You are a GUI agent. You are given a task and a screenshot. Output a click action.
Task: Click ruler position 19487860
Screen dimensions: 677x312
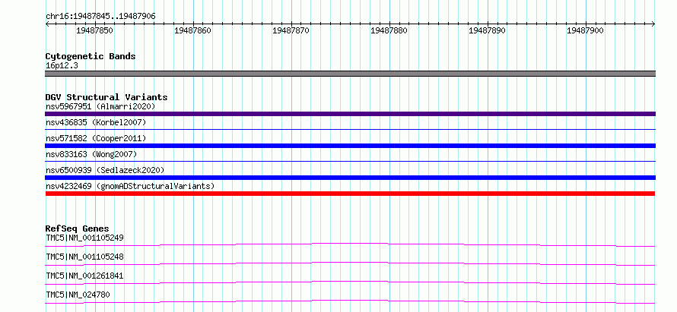pyautogui.click(x=193, y=30)
